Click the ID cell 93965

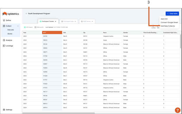coord(52,68)
